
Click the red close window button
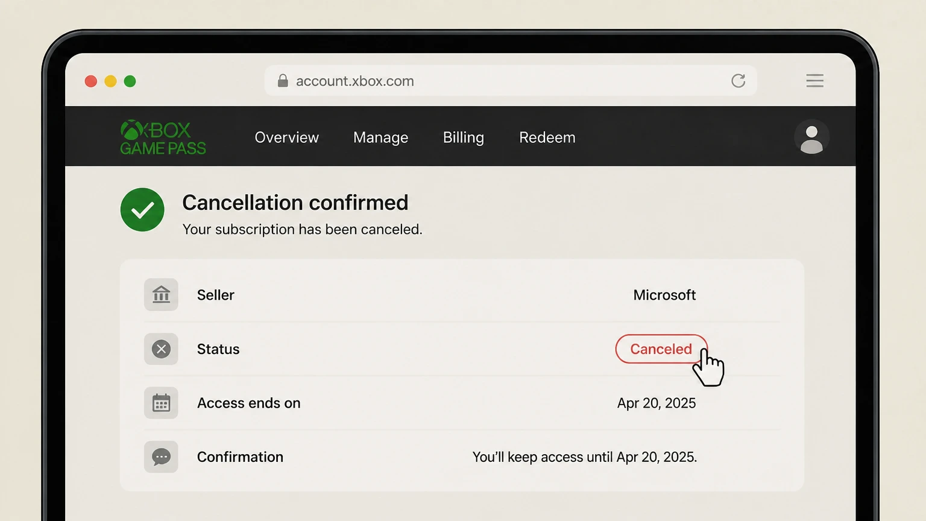[x=91, y=81]
